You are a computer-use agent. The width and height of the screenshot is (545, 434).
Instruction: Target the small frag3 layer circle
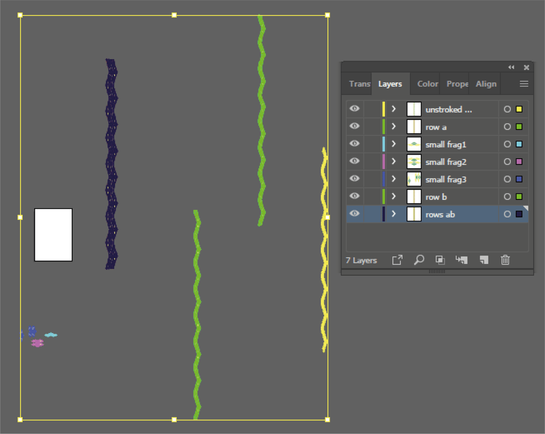coord(508,179)
